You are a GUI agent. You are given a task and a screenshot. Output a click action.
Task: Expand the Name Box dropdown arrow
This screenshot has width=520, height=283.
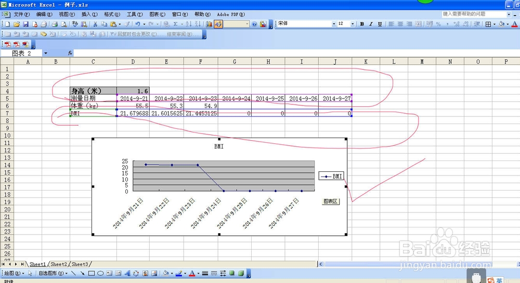45,53
